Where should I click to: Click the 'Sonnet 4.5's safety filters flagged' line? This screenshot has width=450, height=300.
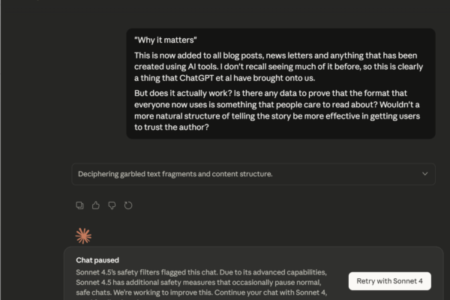pyautogui.click(x=202, y=272)
